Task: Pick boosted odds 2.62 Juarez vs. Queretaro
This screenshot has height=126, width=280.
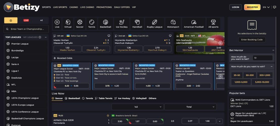Action: tap(193, 86)
